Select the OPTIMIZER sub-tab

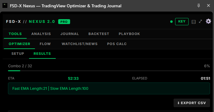[19, 44]
